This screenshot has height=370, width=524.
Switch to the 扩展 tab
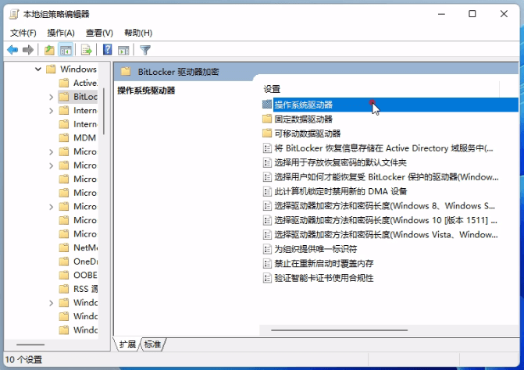[x=127, y=344]
